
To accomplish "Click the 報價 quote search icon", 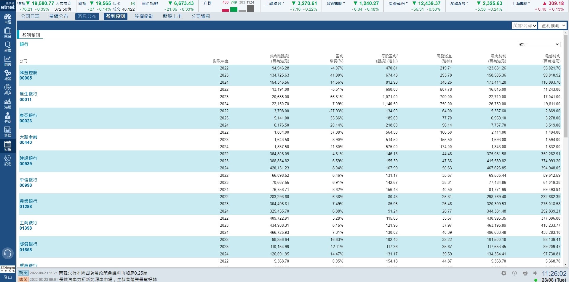I will coord(8,47).
